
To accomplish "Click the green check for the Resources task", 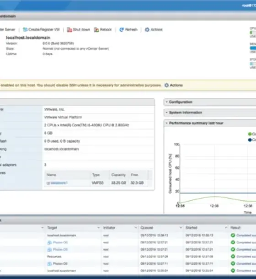I will [x=233, y=257].
